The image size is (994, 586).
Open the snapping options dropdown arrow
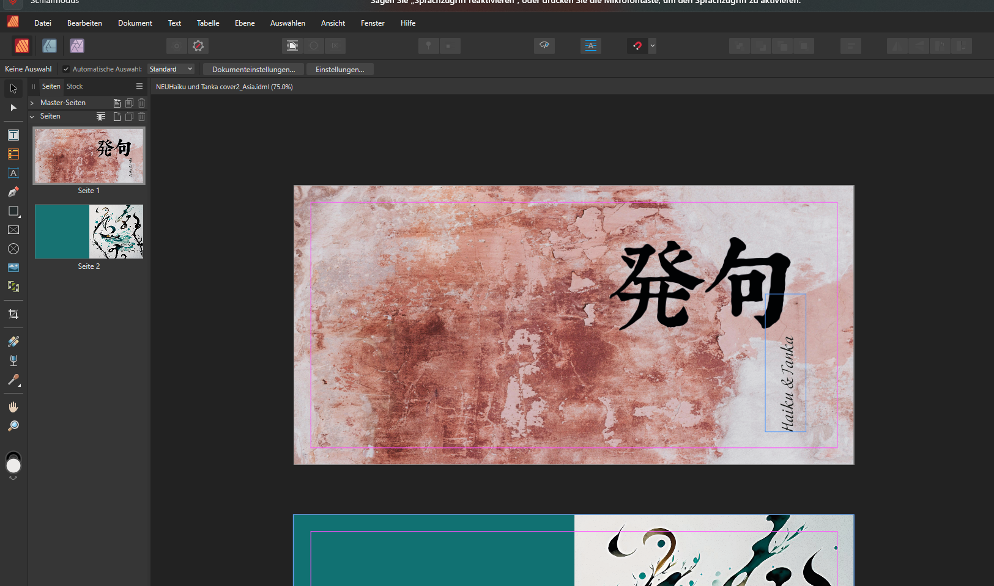(653, 46)
